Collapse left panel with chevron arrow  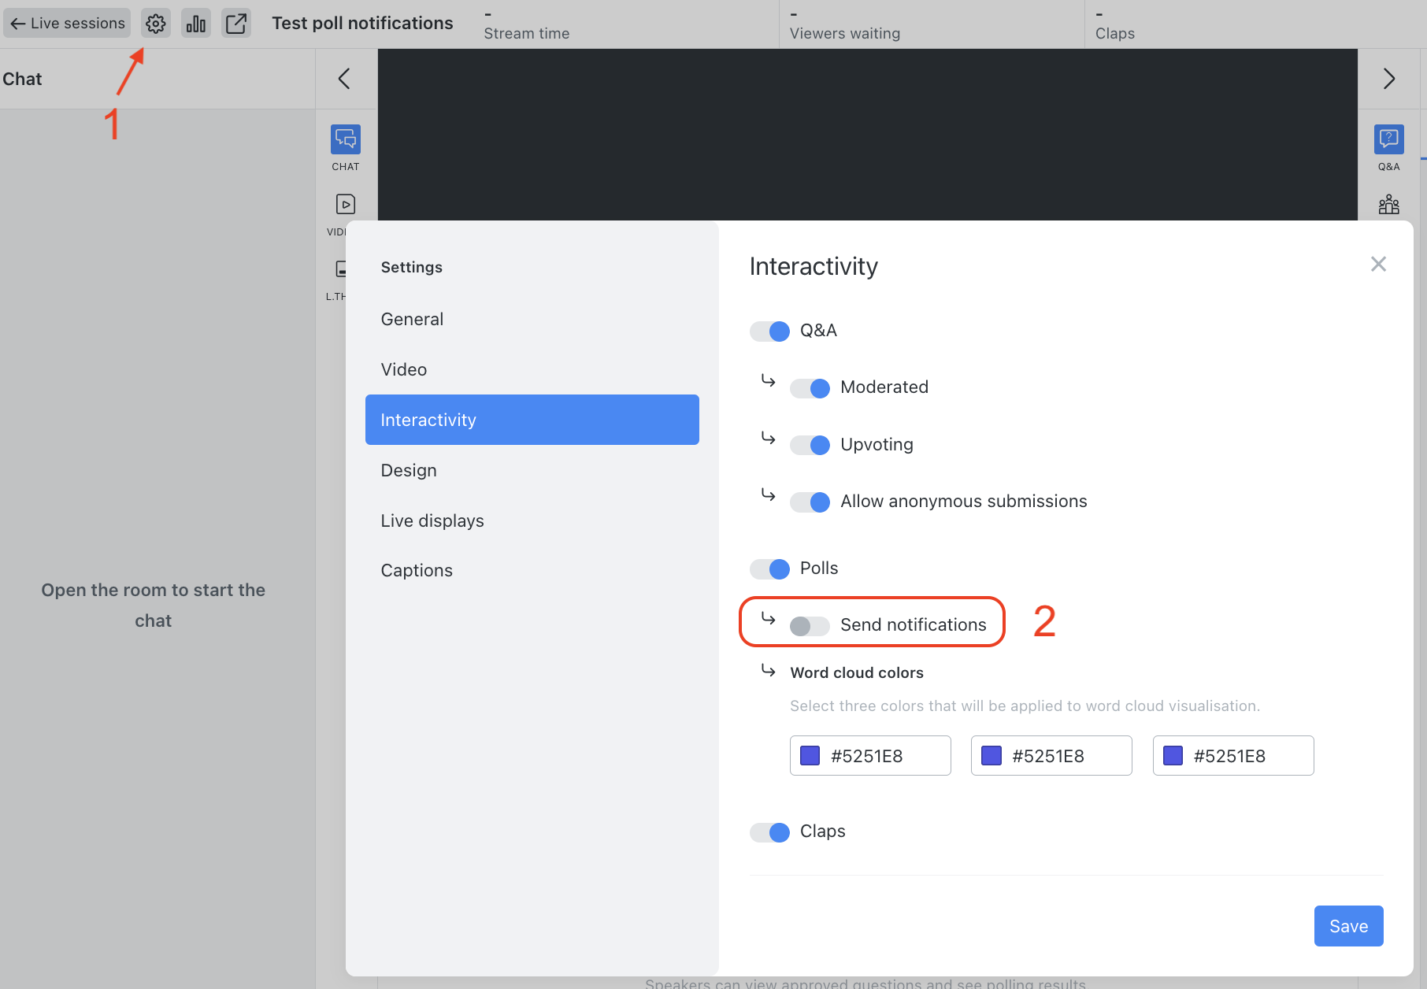point(344,79)
